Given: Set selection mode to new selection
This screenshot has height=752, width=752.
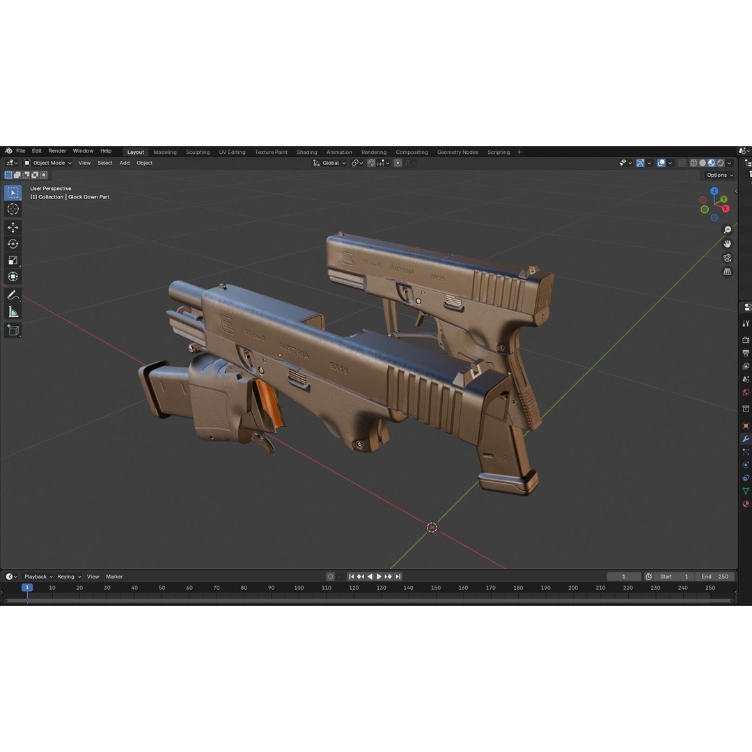Looking at the screenshot, I should point(8,175).
